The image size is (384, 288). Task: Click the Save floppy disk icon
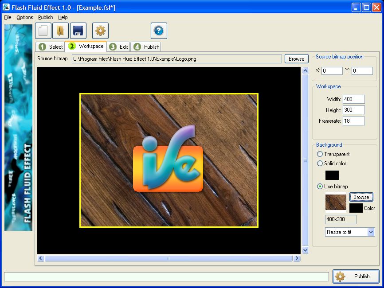coord(78,31)
